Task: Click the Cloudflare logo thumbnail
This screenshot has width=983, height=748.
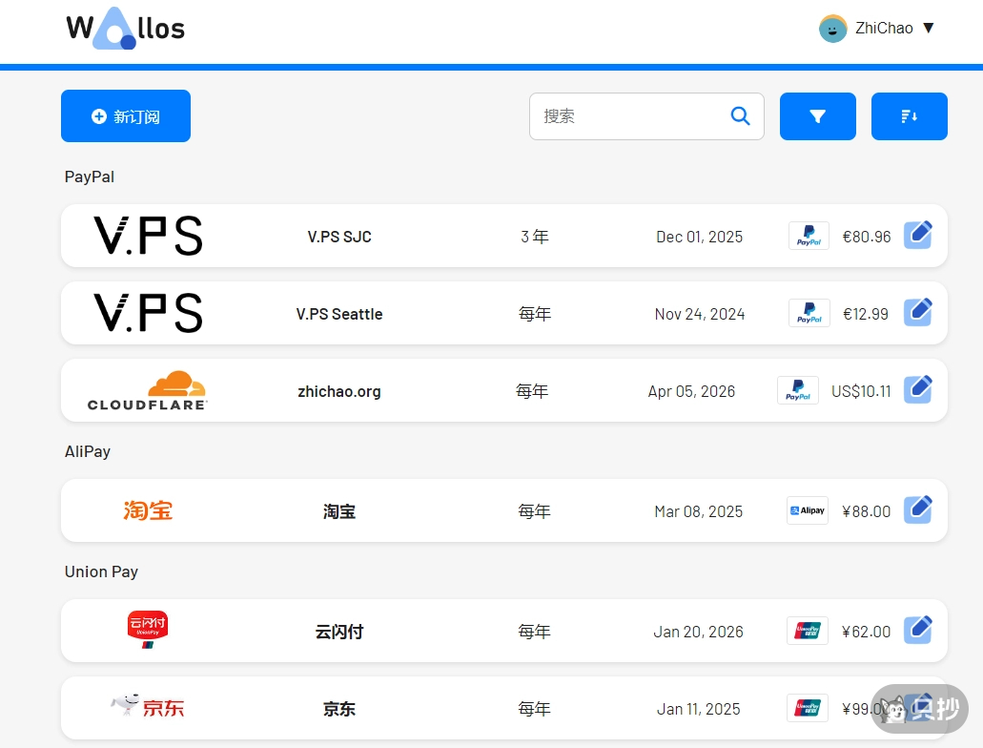Action: 148,390
